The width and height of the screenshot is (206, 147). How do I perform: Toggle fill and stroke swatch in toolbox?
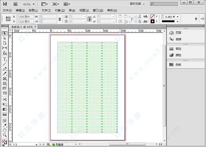click(4, 142)
